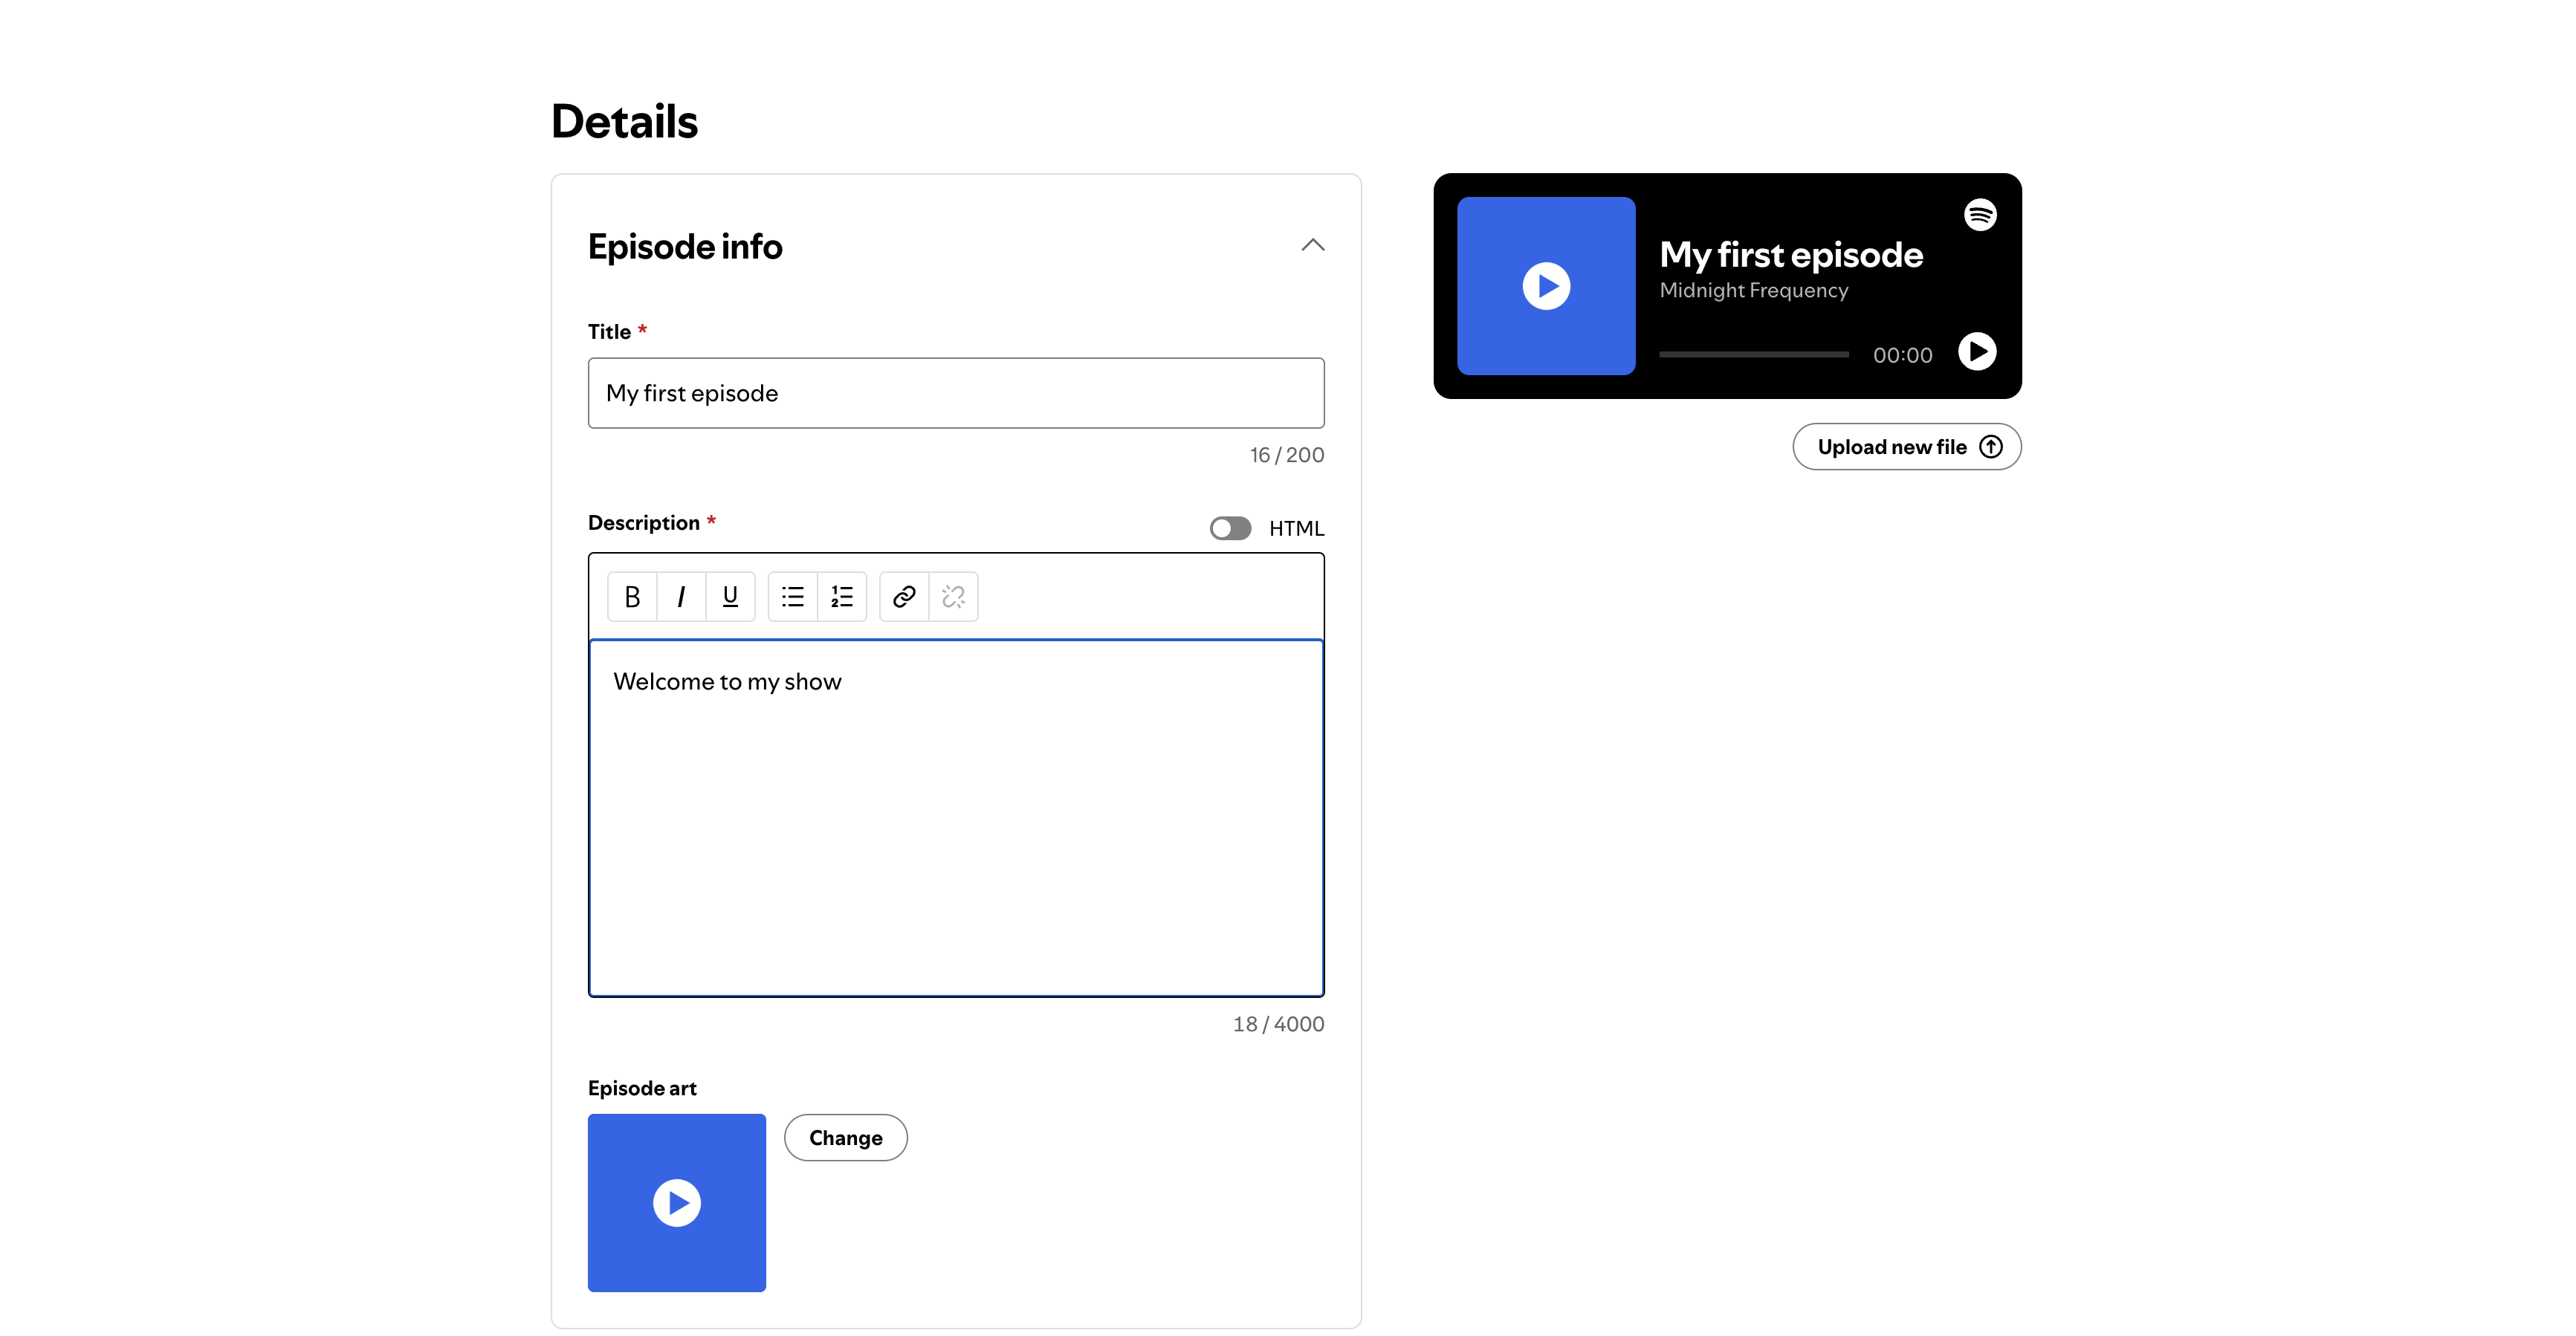Click the Episode art label

click(642, 1088)
